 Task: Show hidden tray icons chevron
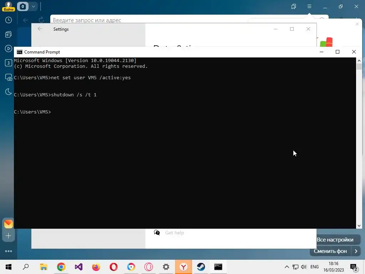click(287, 267)
